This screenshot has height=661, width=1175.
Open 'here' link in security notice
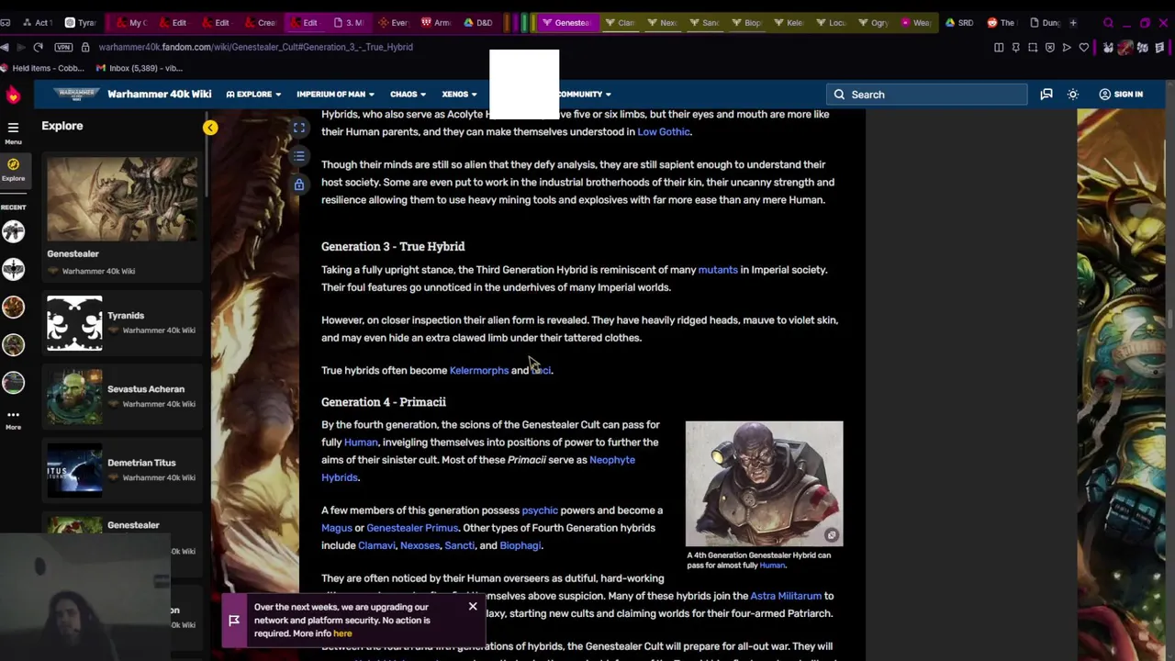coord(342,633)
